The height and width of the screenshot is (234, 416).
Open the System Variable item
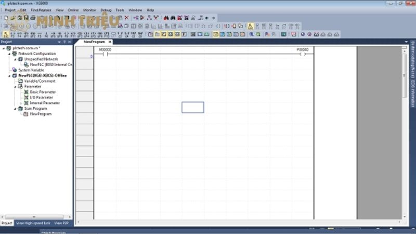pyautogui.click(x=31, y=70)
